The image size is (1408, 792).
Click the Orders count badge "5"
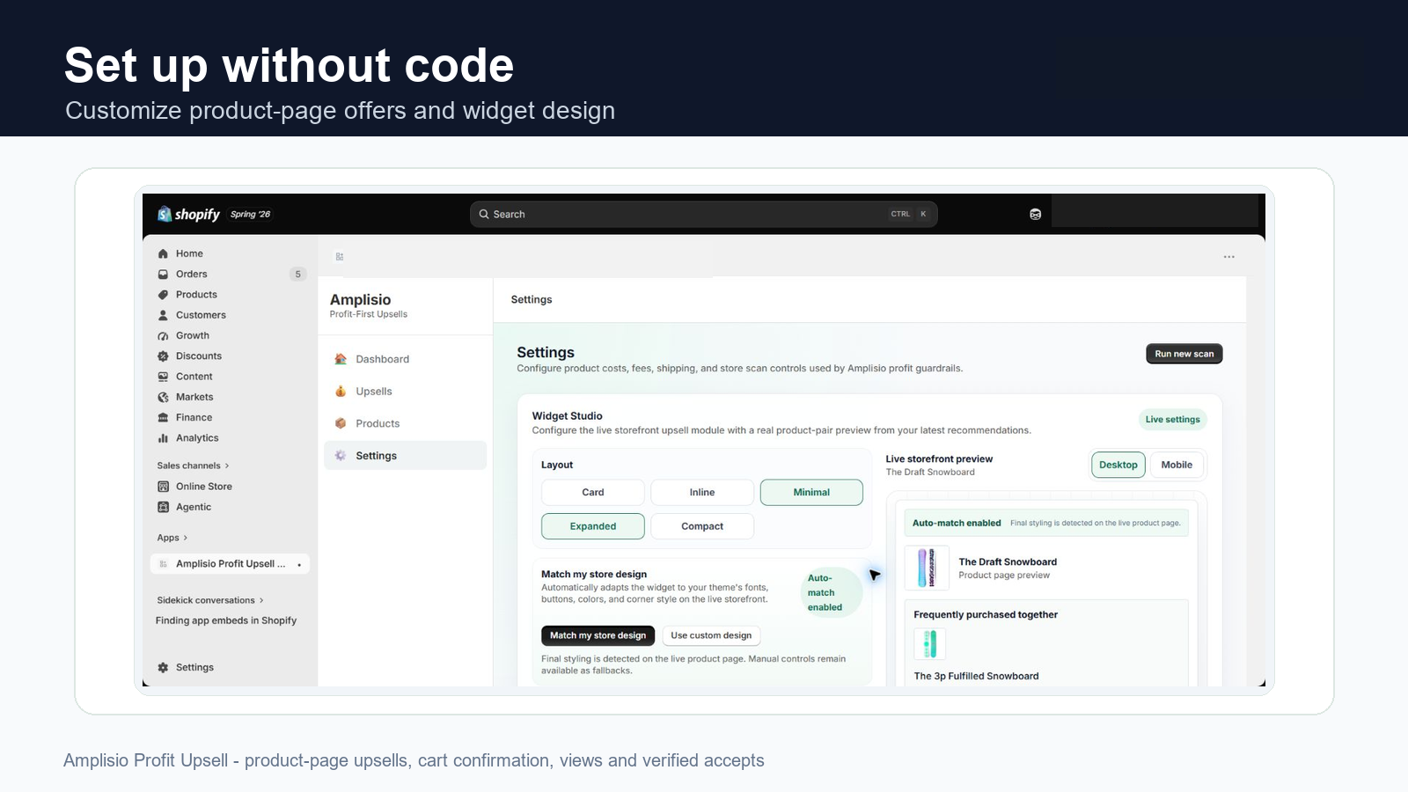click(298, 274)
